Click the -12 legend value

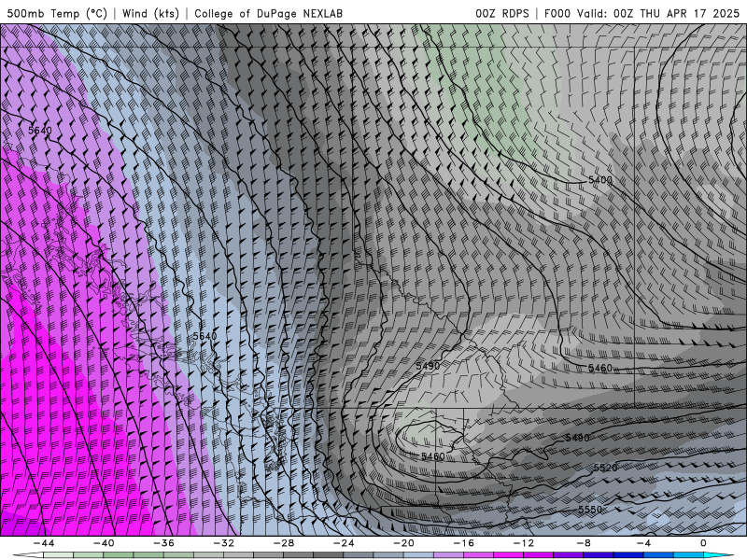(x=524, y=543)
